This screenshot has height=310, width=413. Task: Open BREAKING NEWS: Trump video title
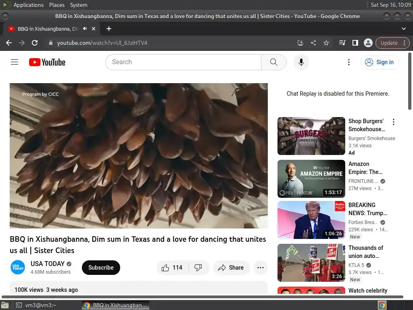[x=368, y=209]
